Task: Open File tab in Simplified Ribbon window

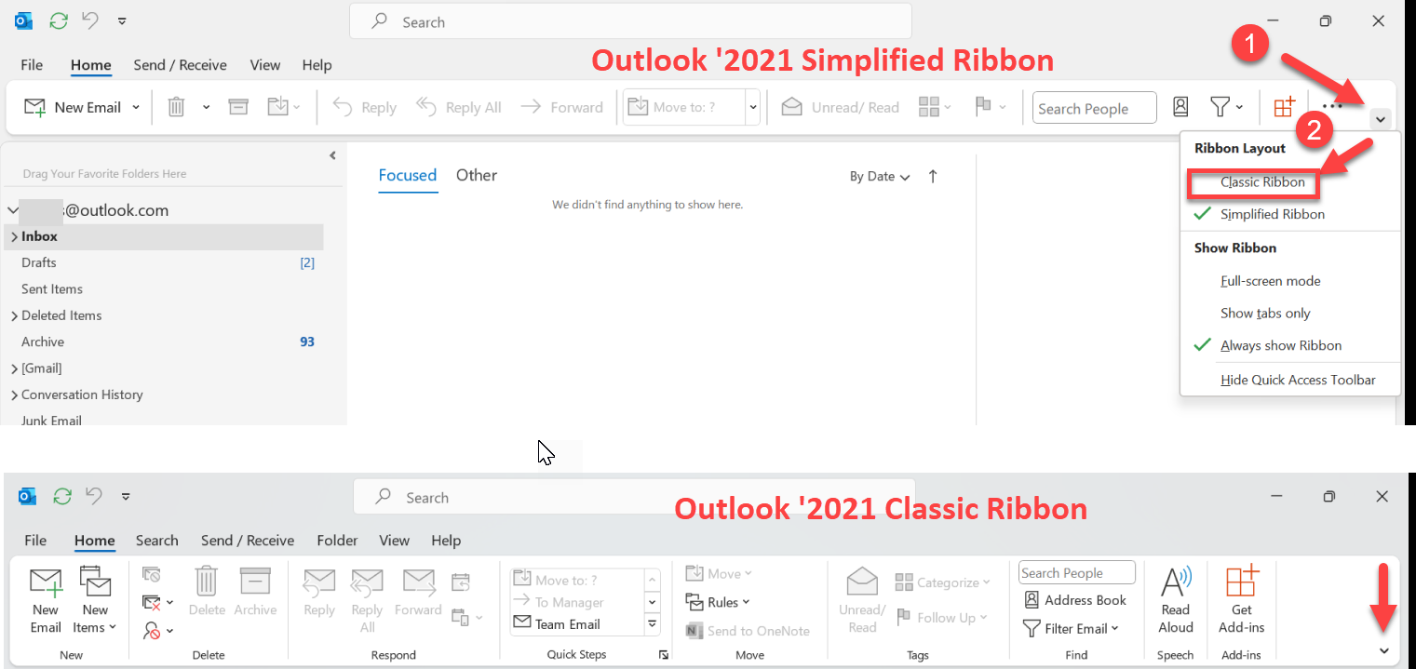Action: [x=32, y=65]
